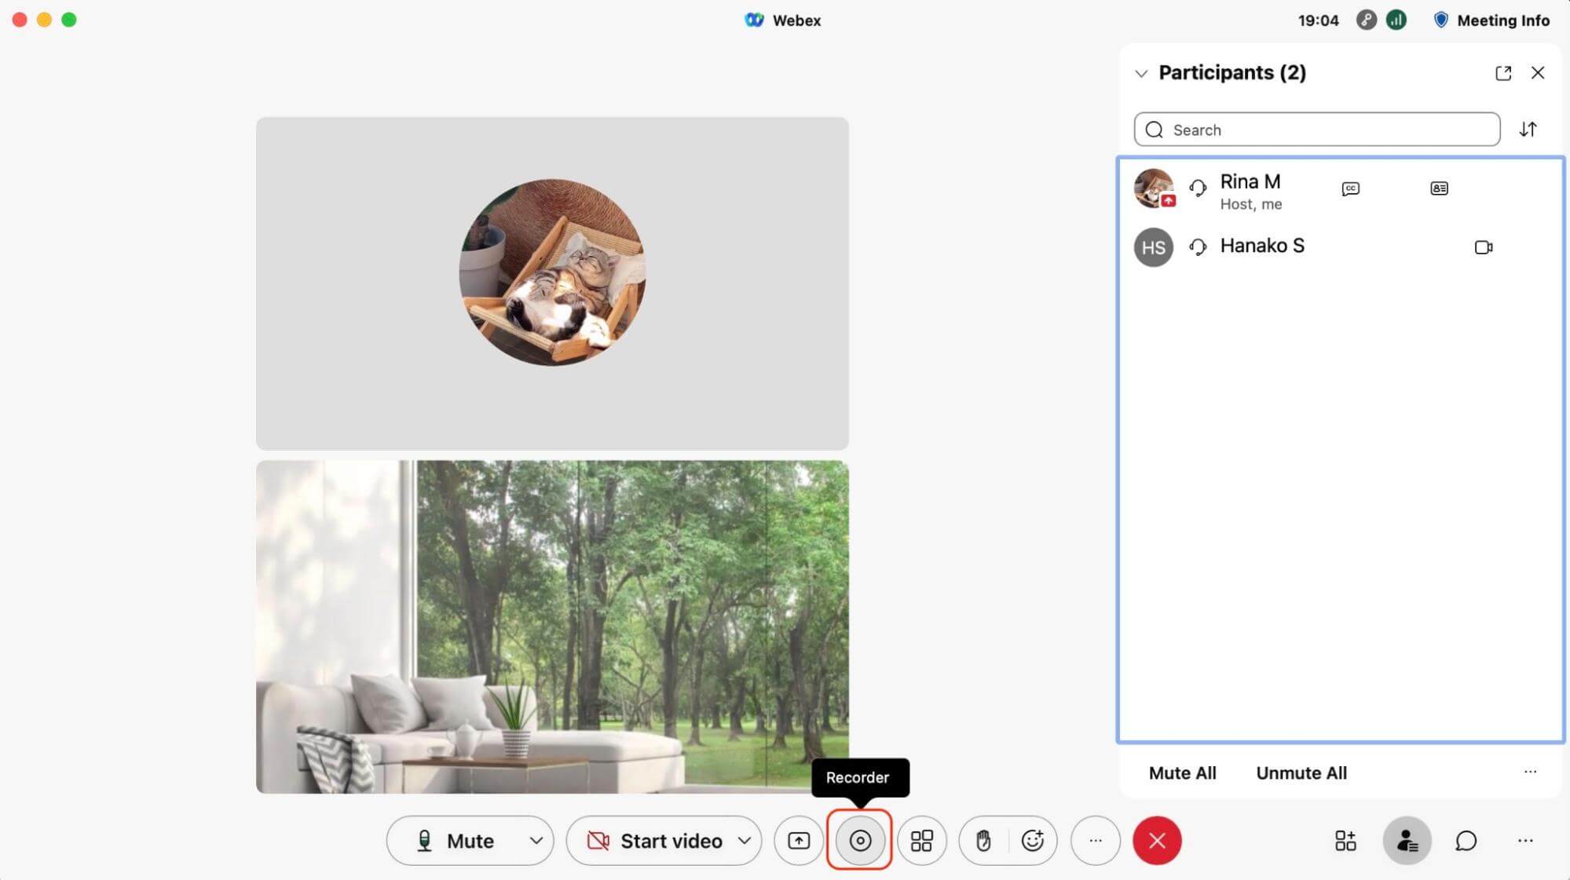The image size is (1570, 880).
Task: Expand the audio options arrow next to Mute
Action: click(536, 841)
